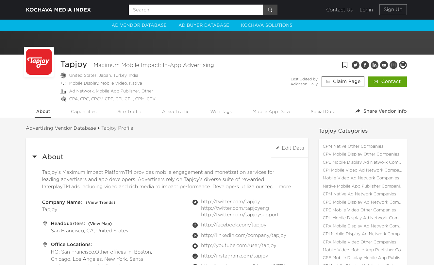Click YouTube icon beside youtube.com link
This screenshot has height=265, width=434.
coord(195,246)
